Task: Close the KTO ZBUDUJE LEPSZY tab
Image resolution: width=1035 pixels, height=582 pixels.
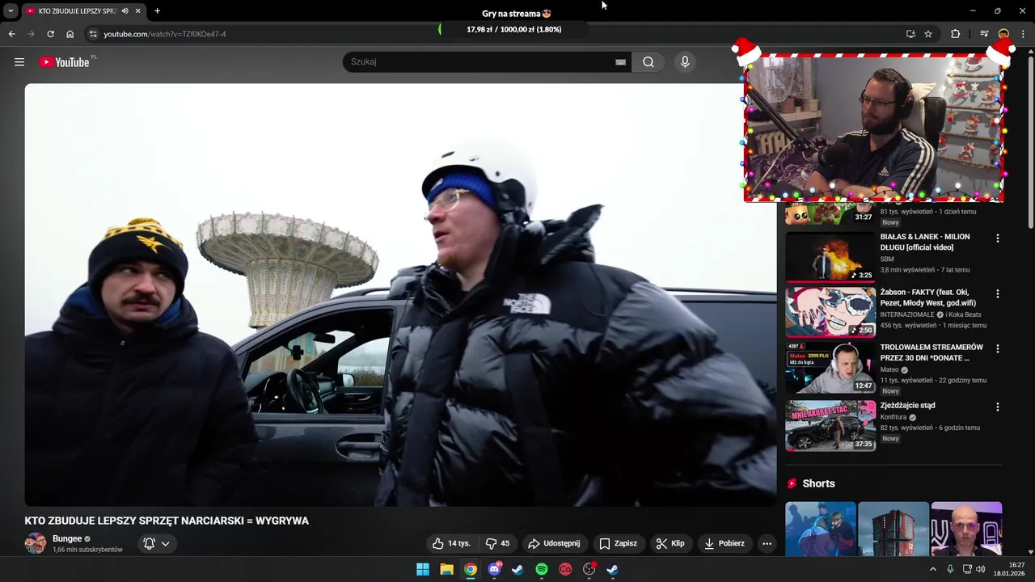Action: point(138,11)
